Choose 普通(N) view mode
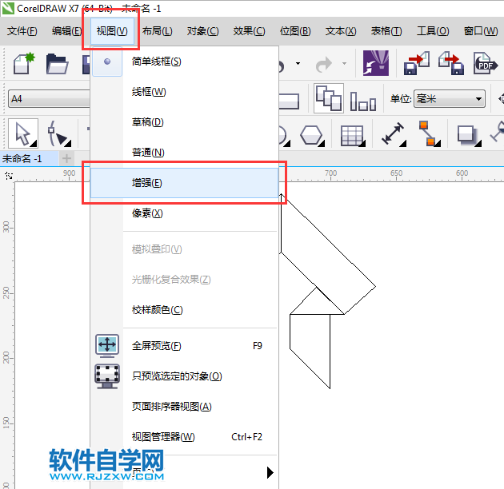The width and height of the screenshot is (504, 489). (185, 152)
